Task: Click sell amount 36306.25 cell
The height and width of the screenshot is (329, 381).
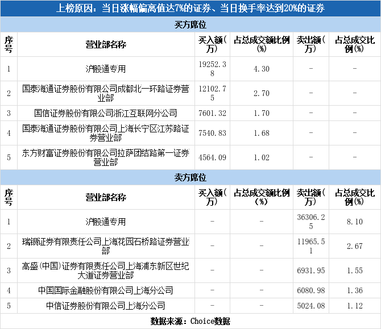Action: pyautogui.click(x=311, y=222)
